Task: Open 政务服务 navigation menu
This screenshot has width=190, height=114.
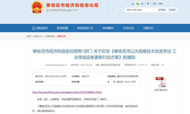Action: (108, 28)
